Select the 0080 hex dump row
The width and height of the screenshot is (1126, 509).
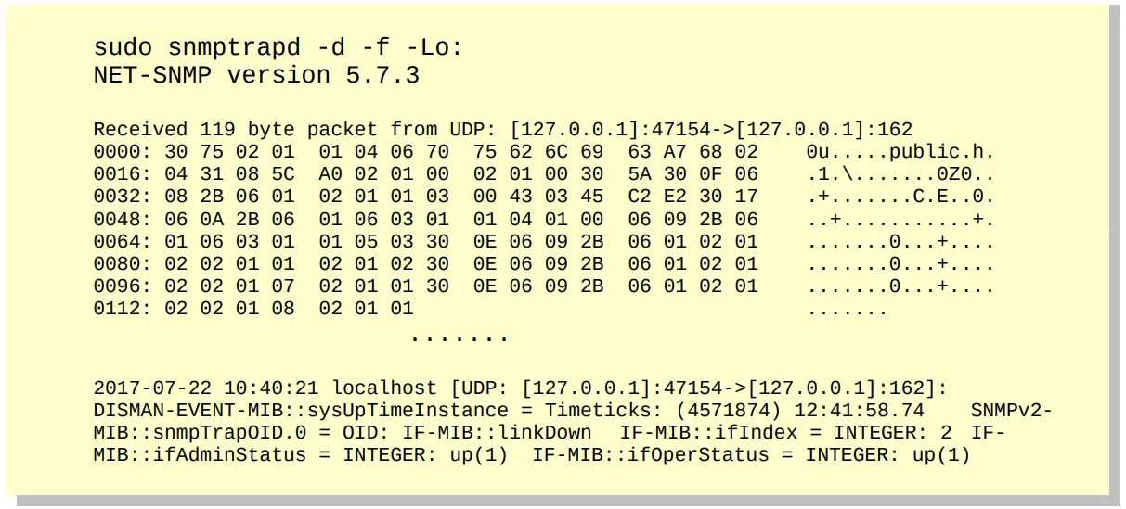(425, 264)
